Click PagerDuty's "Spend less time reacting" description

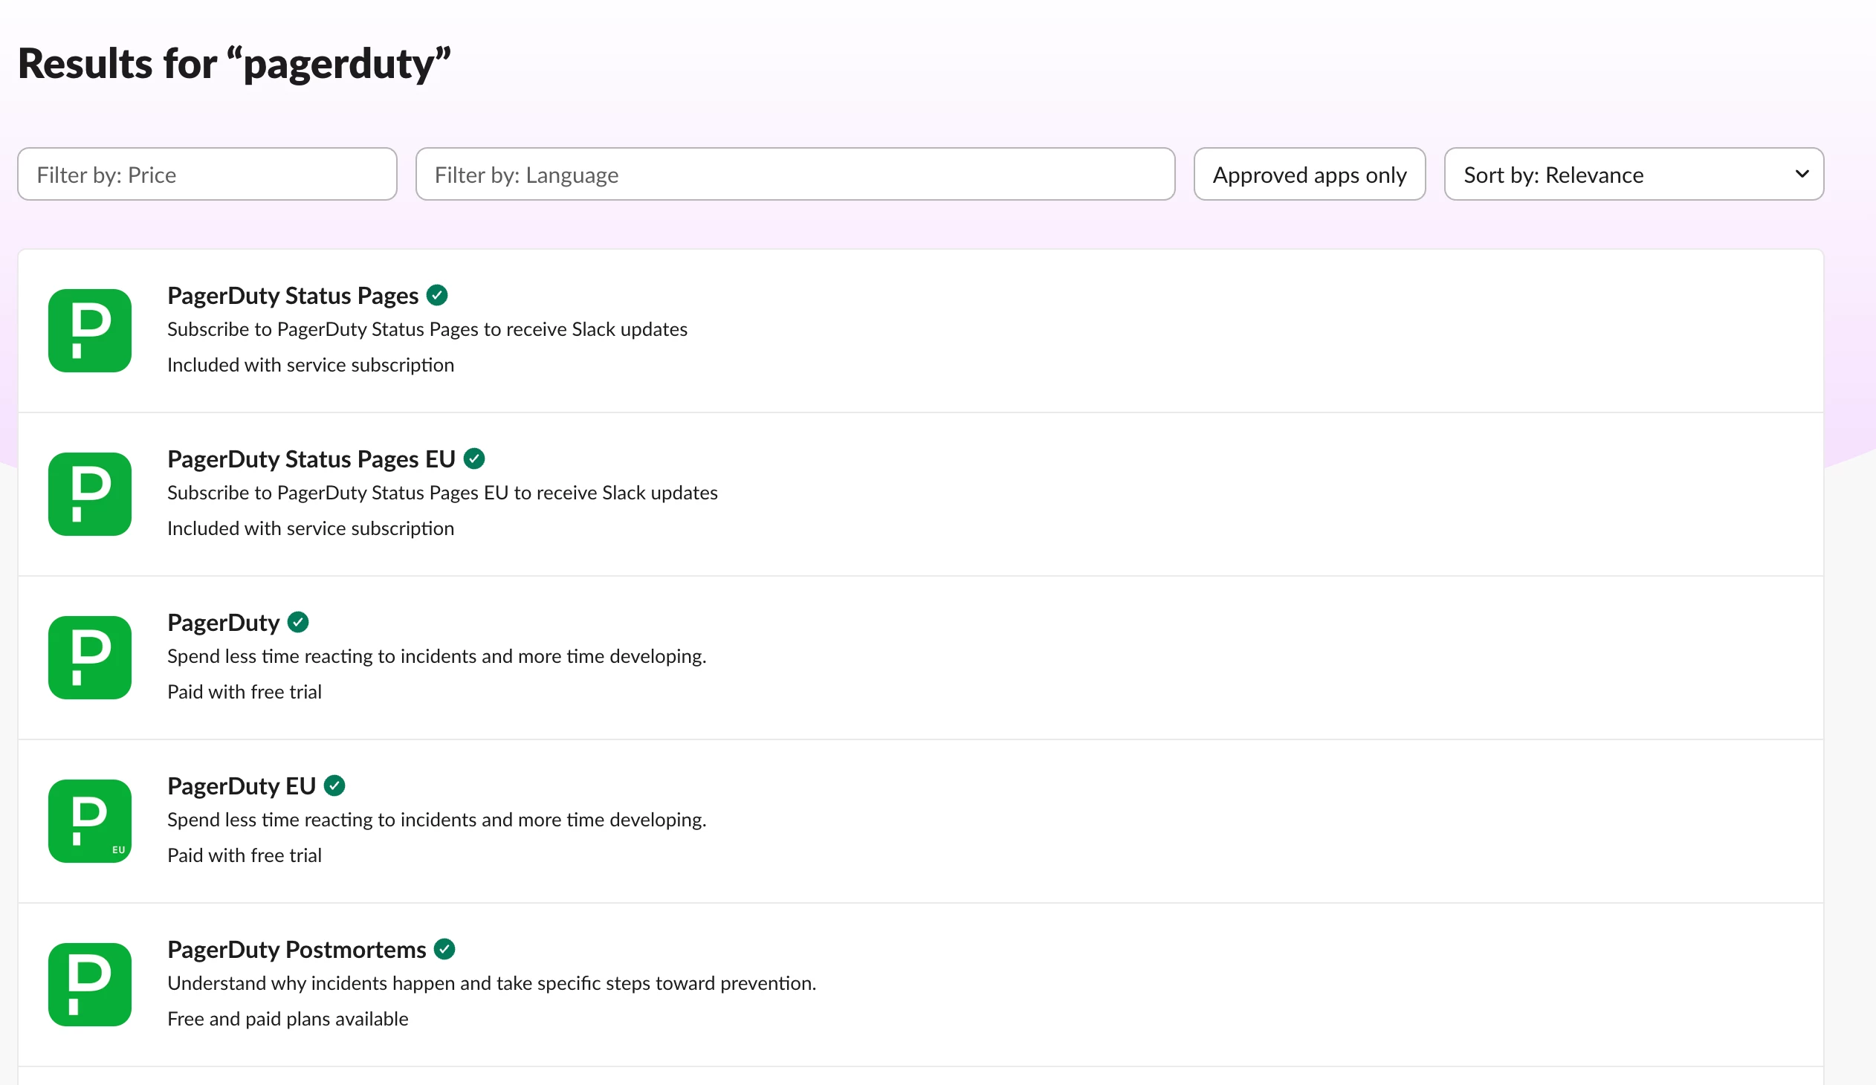click(x=436, y=656)
